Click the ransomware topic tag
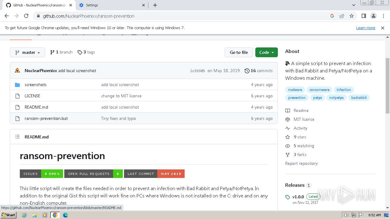 319,90
